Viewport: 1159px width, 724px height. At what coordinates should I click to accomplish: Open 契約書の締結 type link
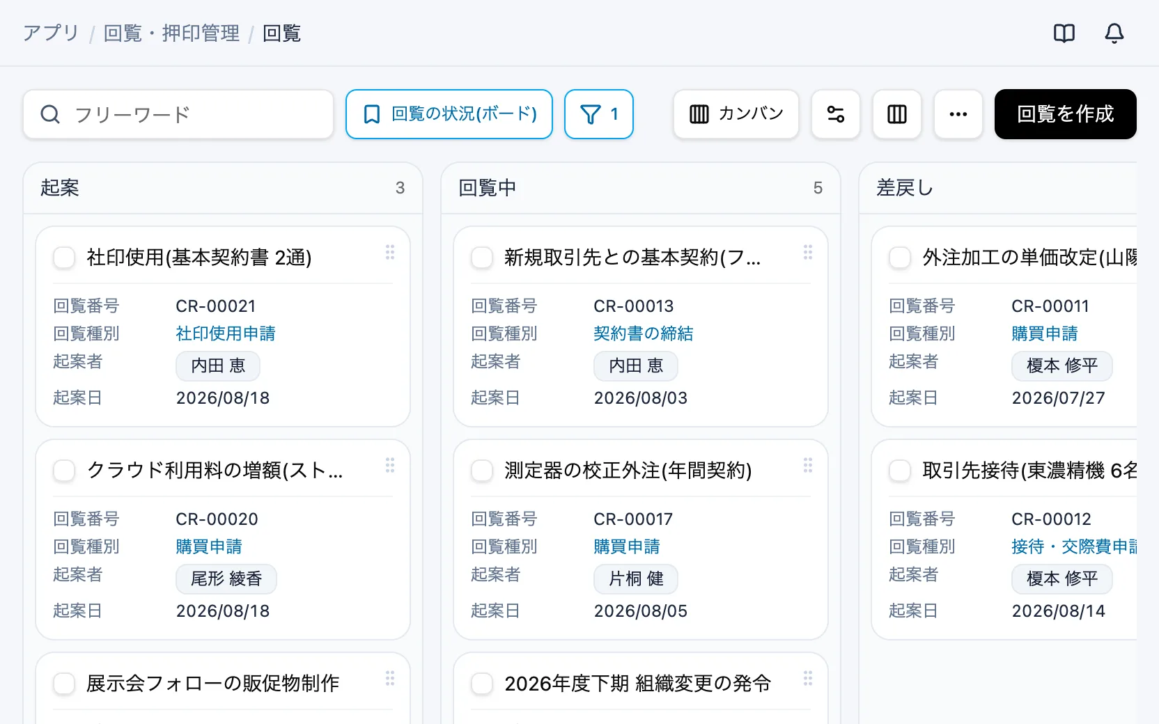pos(644,333)
